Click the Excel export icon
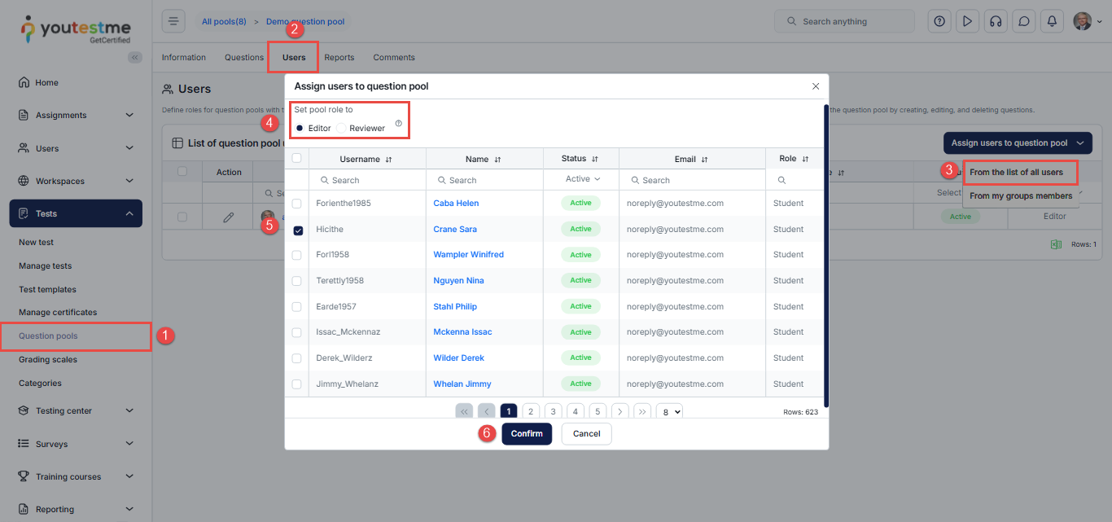Screen dimensions: 1112x522 1056,244
